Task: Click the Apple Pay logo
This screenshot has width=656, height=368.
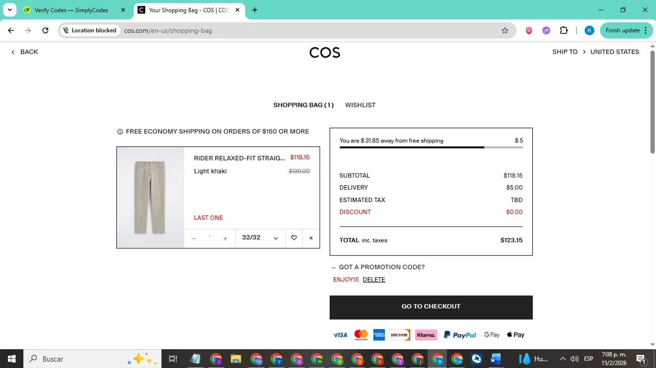Action: coord(516,335)
